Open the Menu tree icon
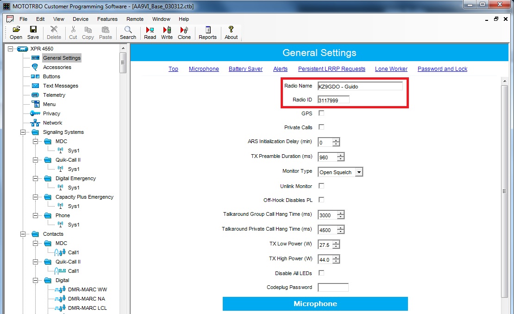 (x=35, y=104)
